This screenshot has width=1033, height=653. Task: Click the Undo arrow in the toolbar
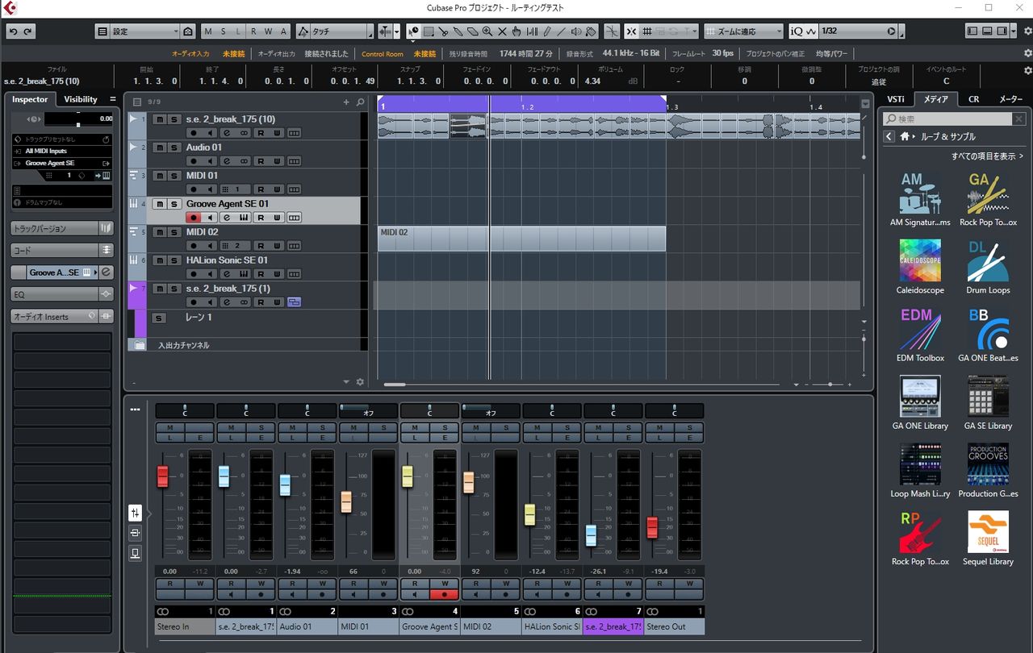click(x=13, y=31)
